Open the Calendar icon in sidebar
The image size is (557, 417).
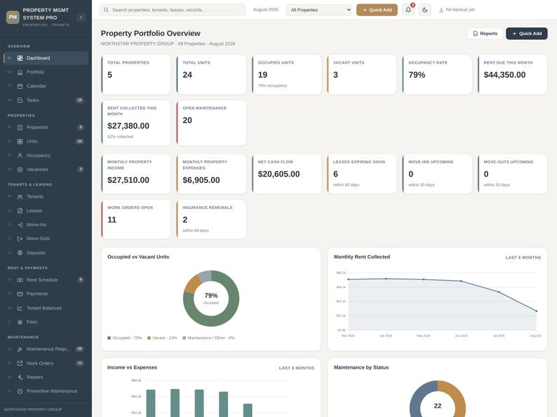pyautogui.click(x=20, y=86)
